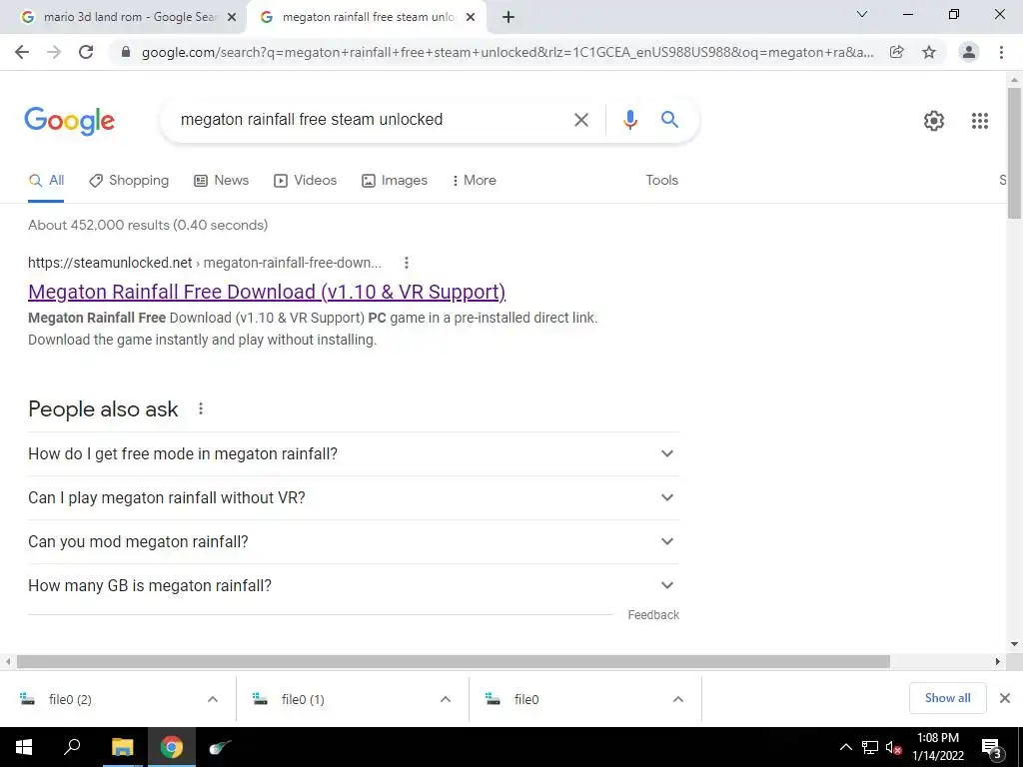The width and height of the screenshot is (1023, 767).
Task: Click the voice search microphone icon
Action: point(629,120)
